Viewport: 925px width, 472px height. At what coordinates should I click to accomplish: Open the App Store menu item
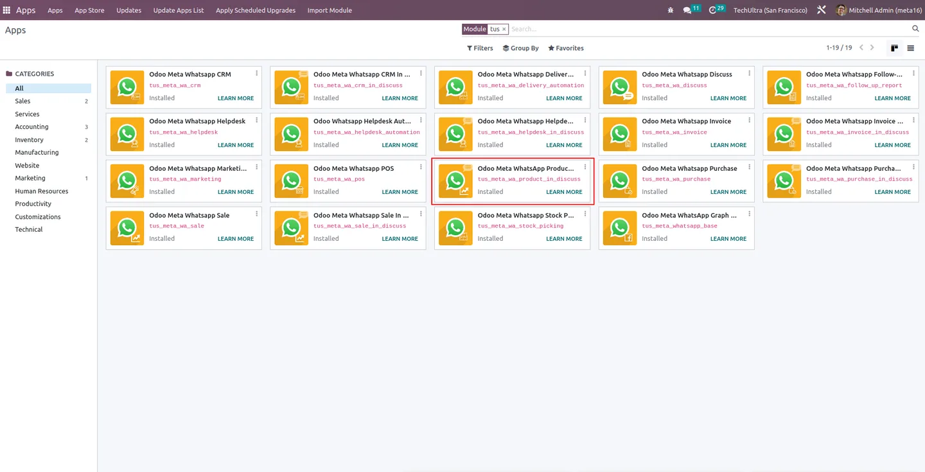(x=89, y=10)
